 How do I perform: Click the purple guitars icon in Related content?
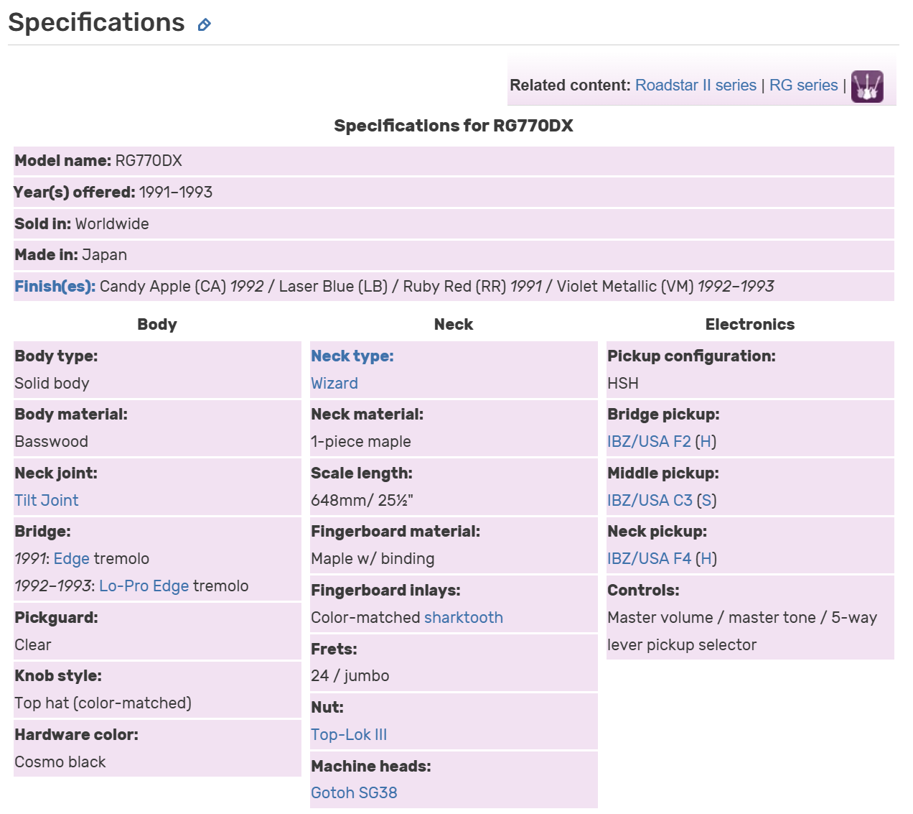pyautogui.click(x=867, y=87)
